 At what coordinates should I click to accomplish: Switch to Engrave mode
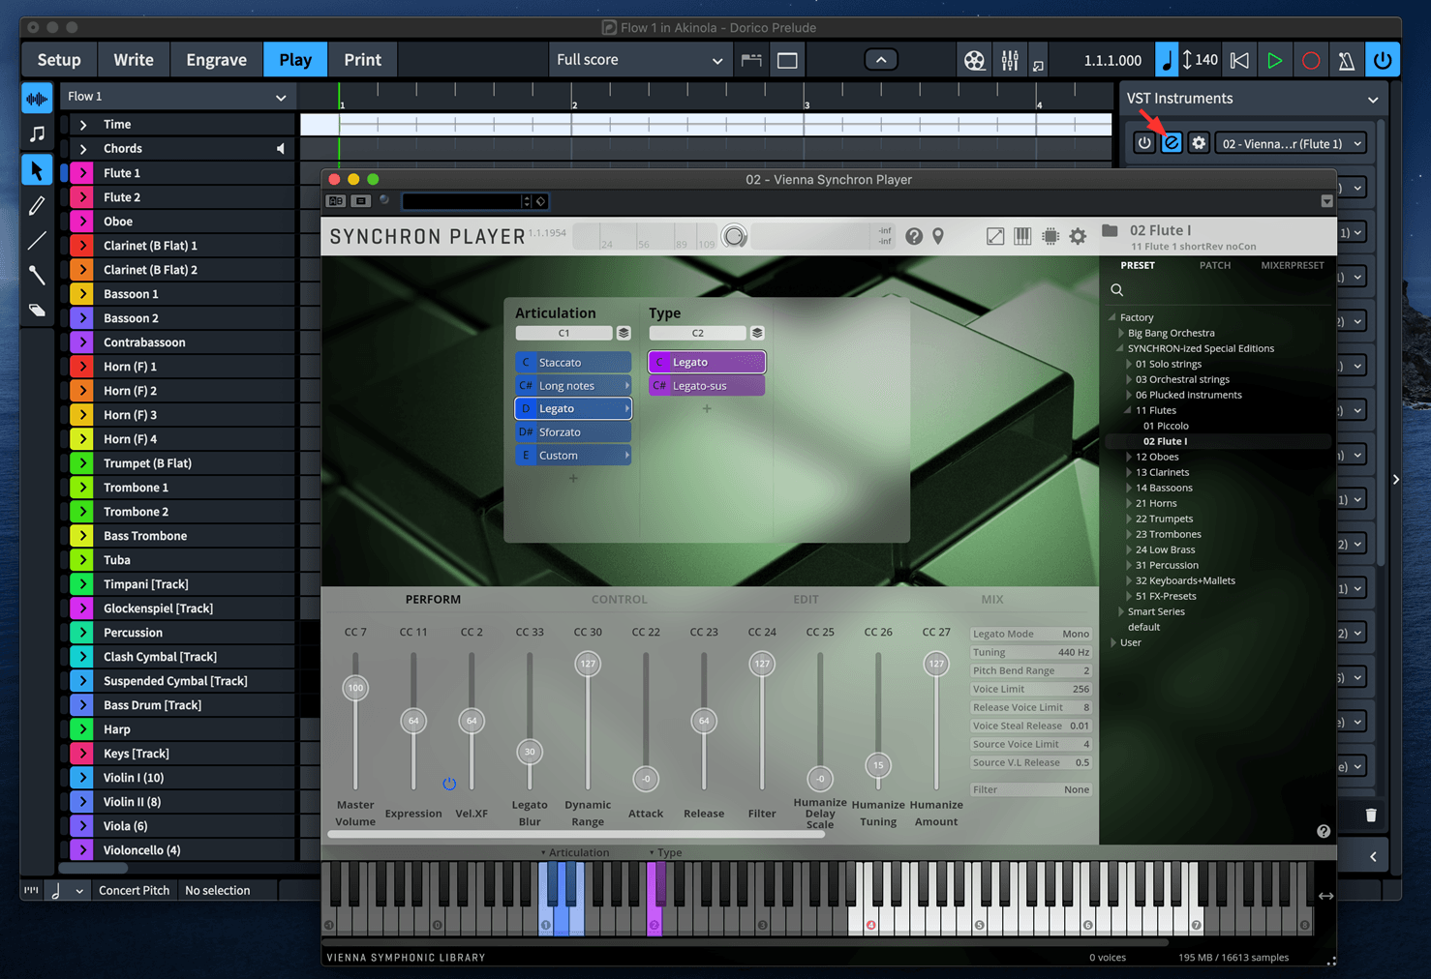(216, 60)
